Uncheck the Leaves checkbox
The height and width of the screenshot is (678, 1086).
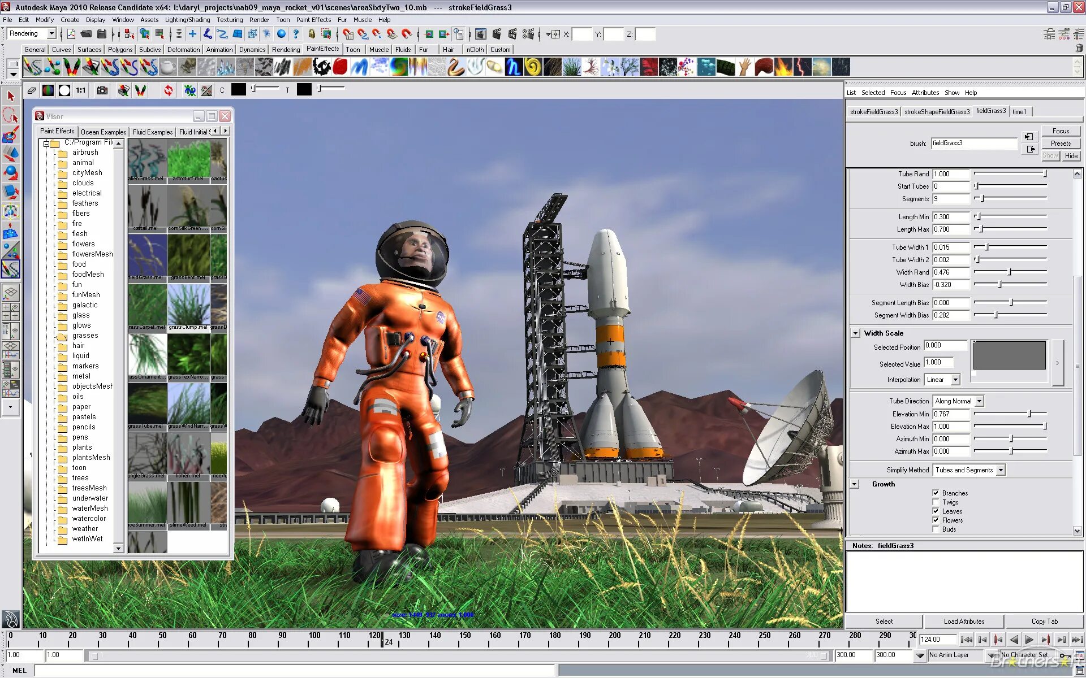click(936, 511)
